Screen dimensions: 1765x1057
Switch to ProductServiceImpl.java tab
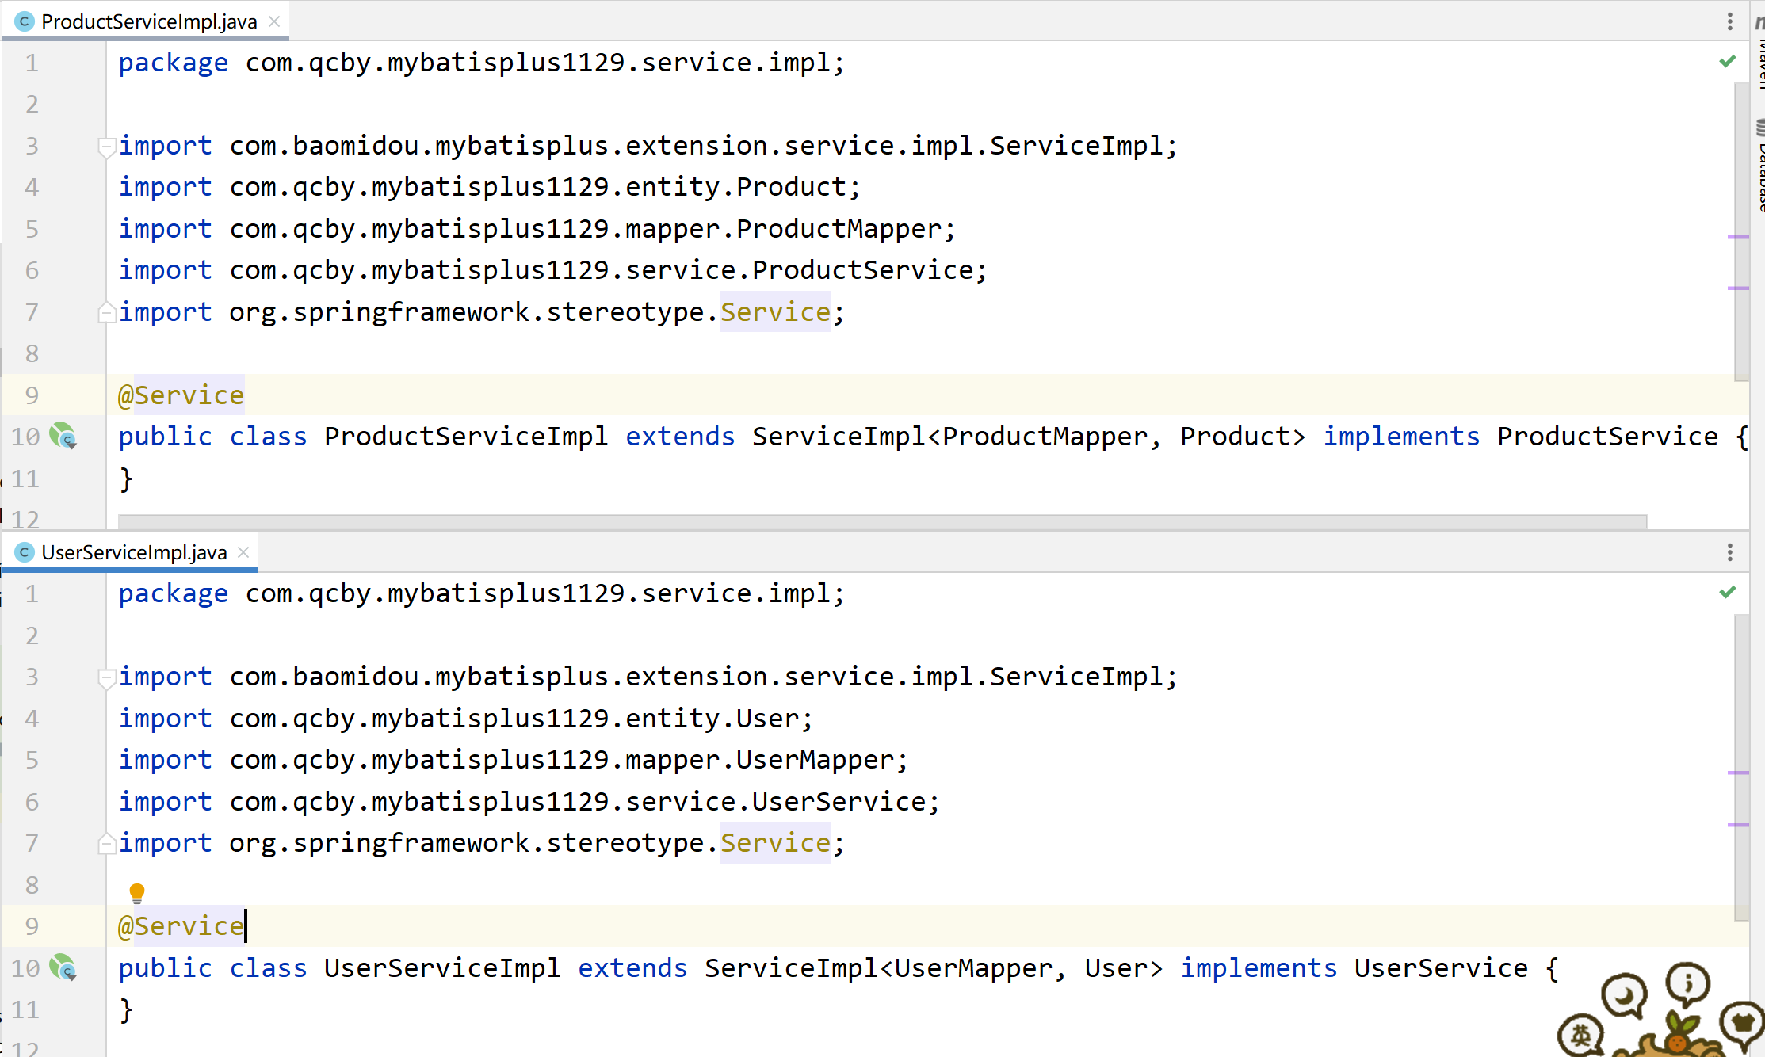[148, 21]
